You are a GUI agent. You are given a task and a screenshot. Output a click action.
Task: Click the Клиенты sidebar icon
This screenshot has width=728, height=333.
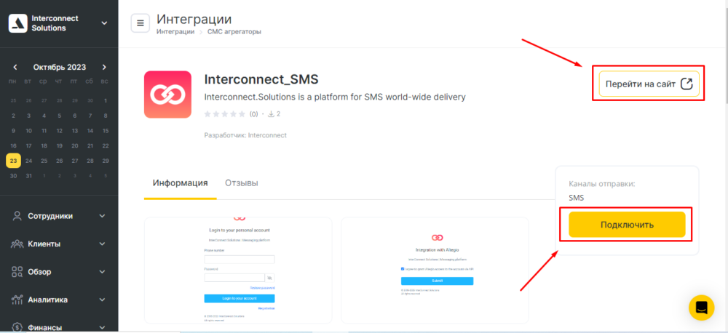[x=16, y=244]
